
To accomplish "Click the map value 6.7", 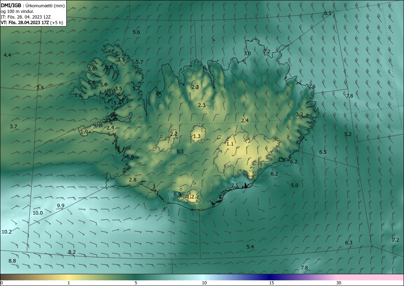I will [x=207, y=68].
